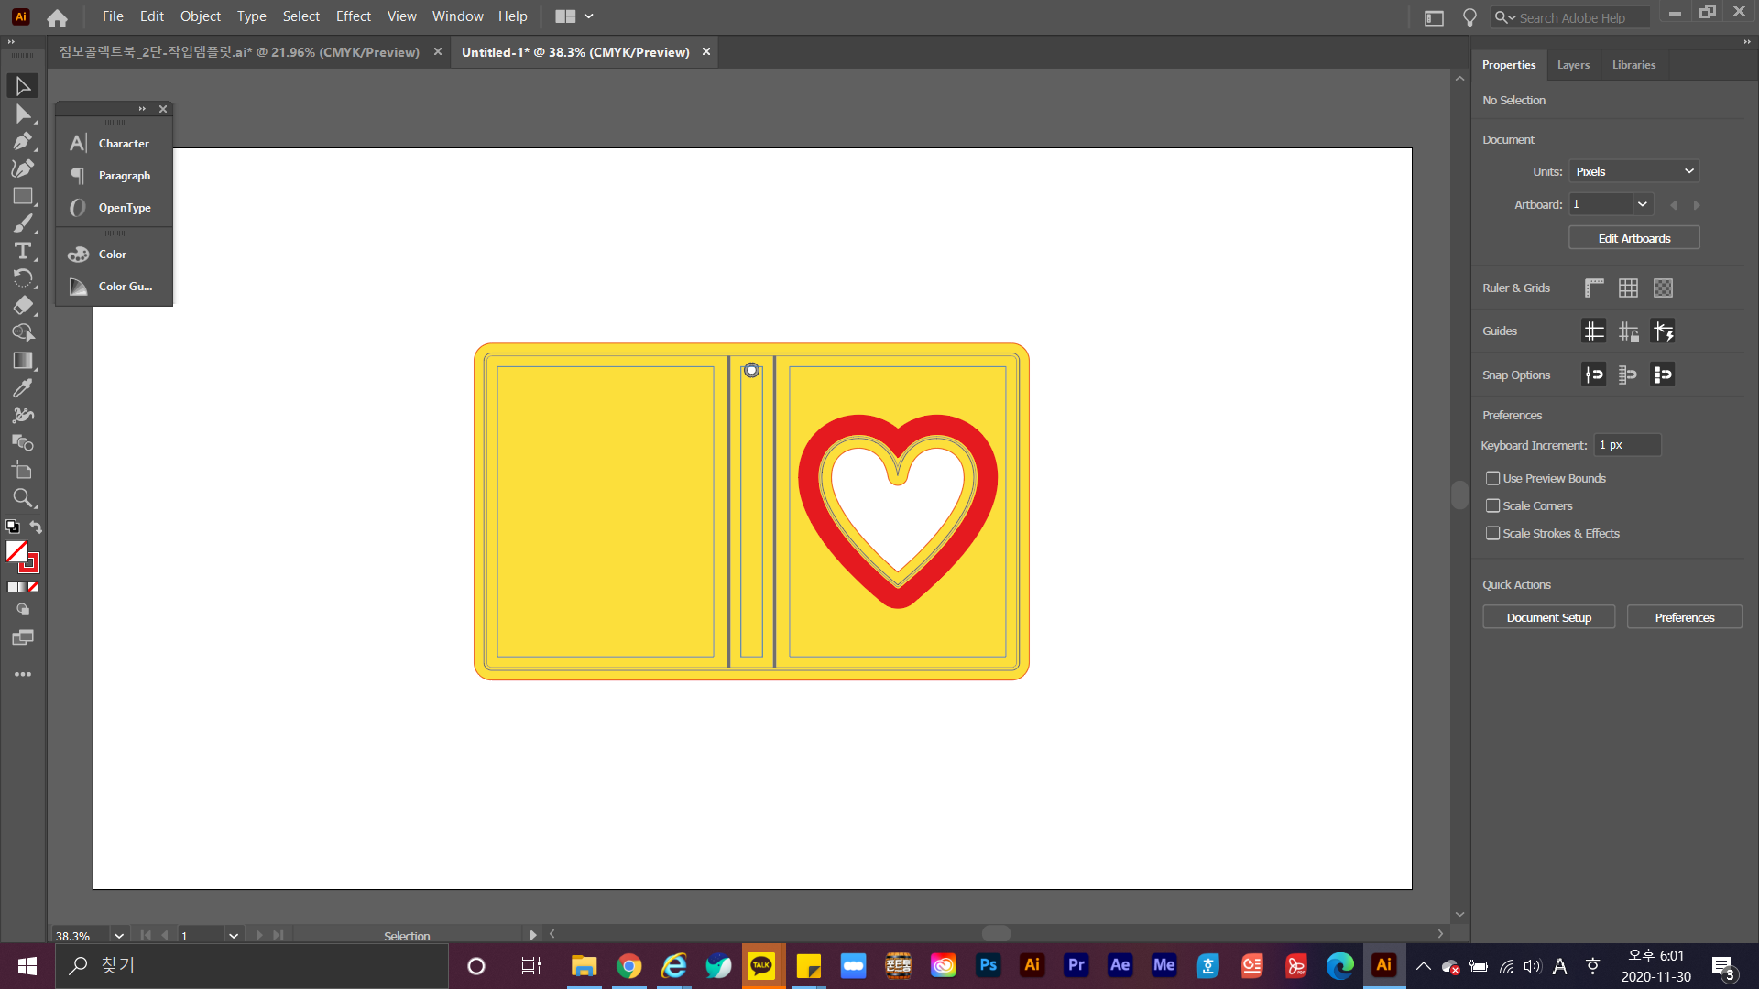Select the Pen tool

[x=22, y=141]
